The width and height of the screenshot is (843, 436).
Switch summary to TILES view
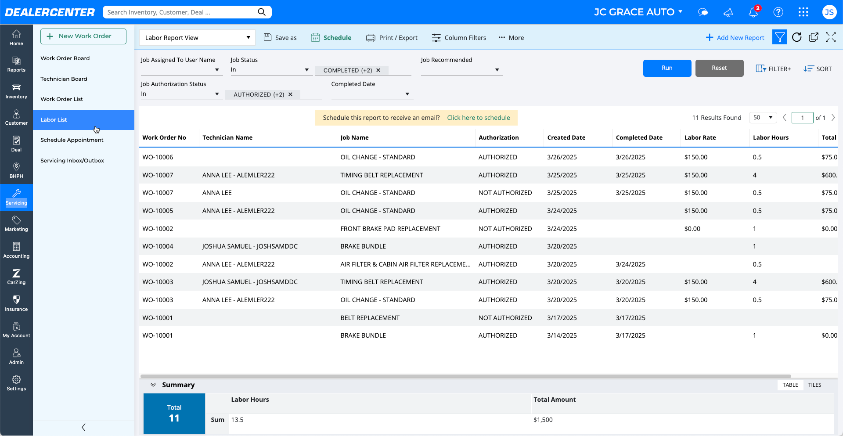coord(814,385)
